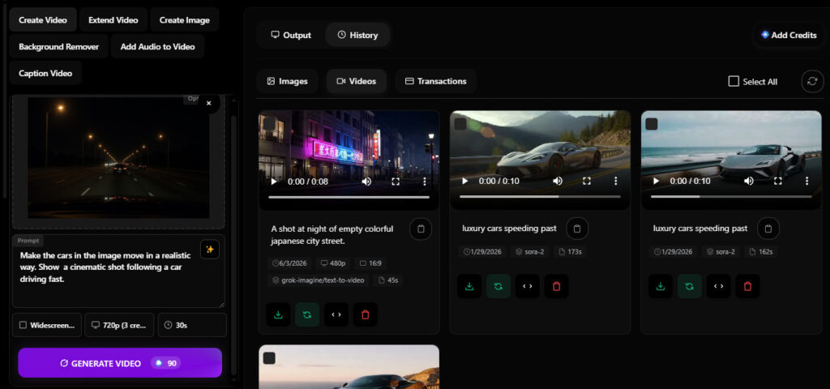Screen dimensions: 830x389
Task: Open the Videos tab
Action: pyautogui.click(x=357, y=82)
